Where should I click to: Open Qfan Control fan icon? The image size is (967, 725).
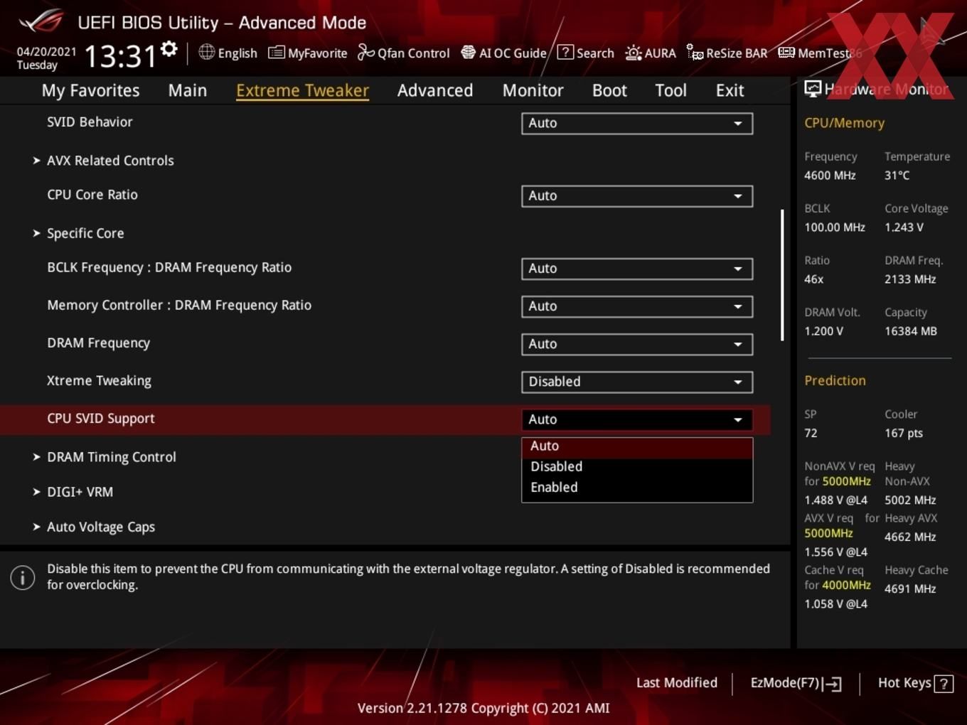pyautogui.click(x=365, y=53)
